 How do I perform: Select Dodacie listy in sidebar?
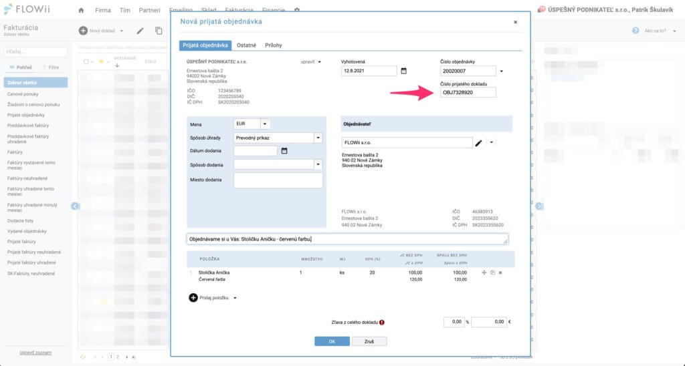pyautogui.click(x=20, y=220)
